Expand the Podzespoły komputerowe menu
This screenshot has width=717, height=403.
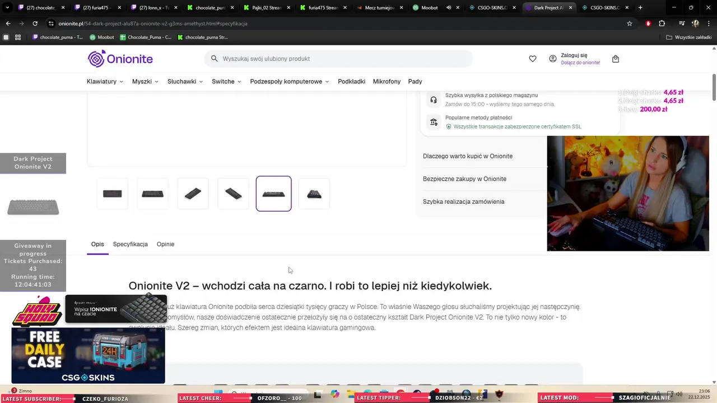[x=290, y=82]
